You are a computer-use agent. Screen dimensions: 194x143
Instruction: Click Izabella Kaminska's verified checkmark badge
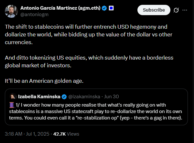(x=64, y=97)
